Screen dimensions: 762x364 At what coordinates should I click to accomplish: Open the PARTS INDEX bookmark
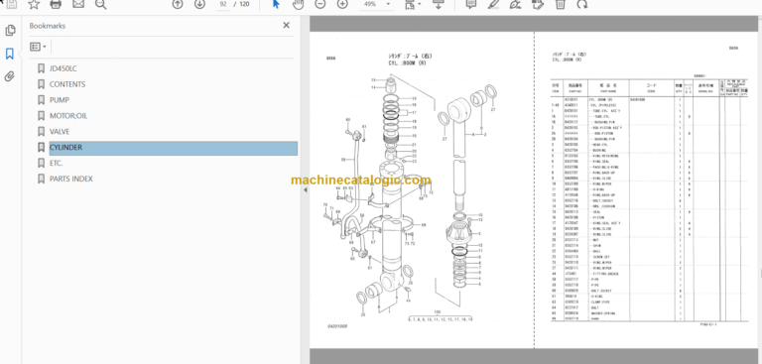coord(71,179)
